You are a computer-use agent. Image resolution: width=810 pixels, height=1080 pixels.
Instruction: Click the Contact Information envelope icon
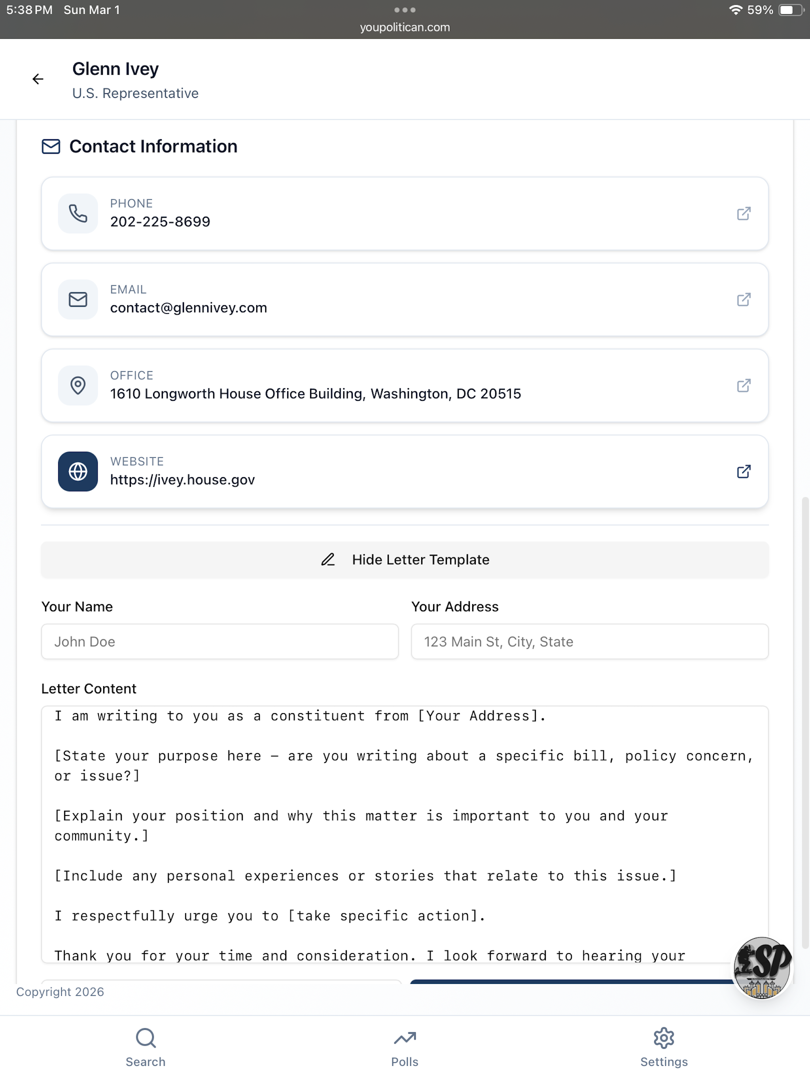tap(51, 147)
